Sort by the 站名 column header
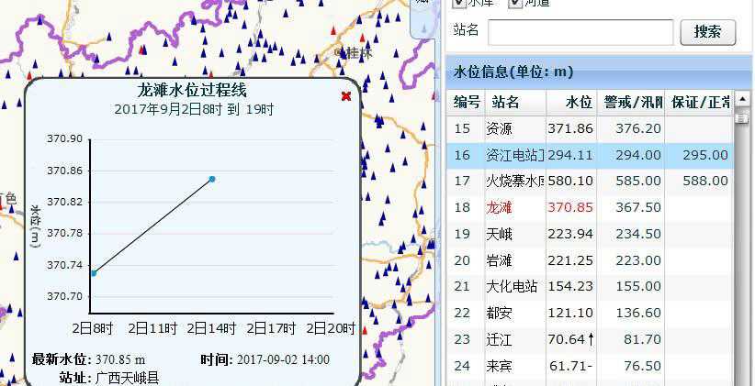The width and height of the screenshot is (755, 386). (505, 102)
